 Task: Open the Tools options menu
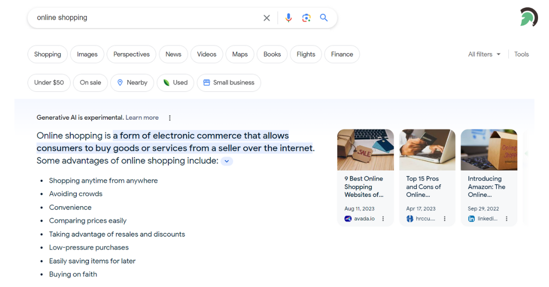[x=521, y=54]
